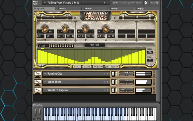
Task: Click the Winds Vol knob
Action: coord(85,29)
